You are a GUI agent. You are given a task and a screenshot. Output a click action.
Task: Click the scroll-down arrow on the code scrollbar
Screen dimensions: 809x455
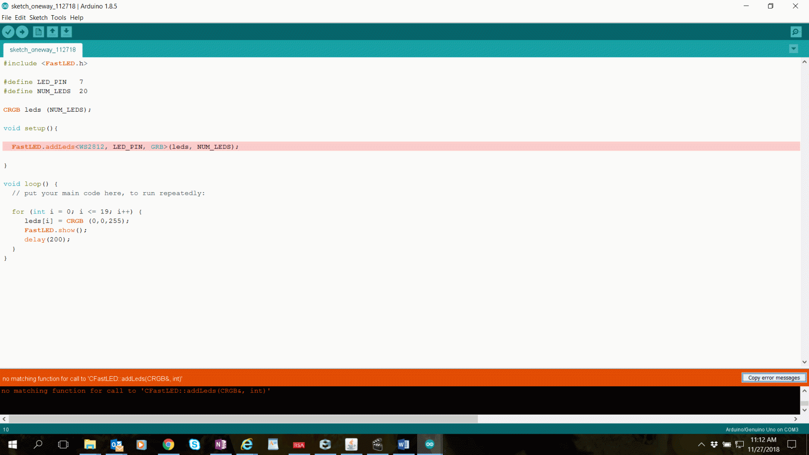point(804,362)
